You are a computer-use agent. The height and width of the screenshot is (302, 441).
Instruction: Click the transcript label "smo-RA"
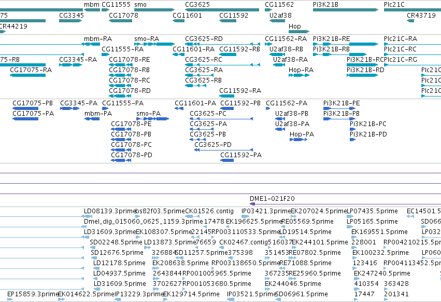coord(147,38)
